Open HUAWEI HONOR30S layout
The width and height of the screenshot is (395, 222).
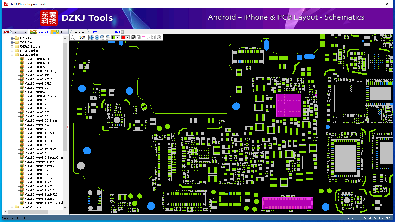(36, 88)
